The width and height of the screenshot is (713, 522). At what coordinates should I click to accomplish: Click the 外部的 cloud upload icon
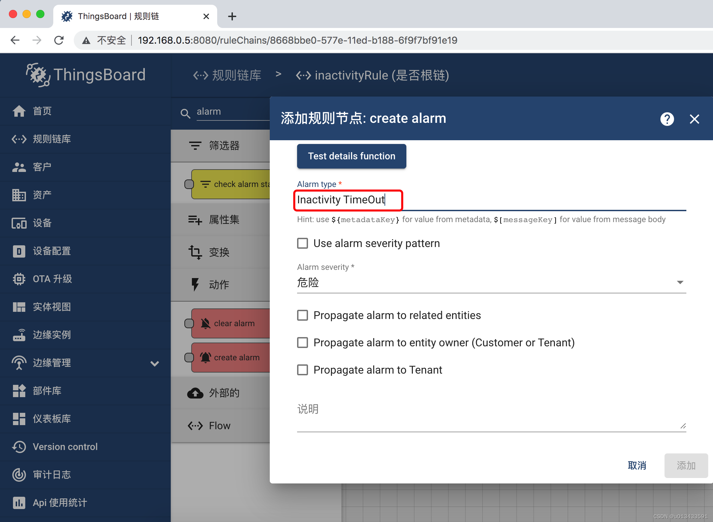pyautogui.click(x=195, y=393)
